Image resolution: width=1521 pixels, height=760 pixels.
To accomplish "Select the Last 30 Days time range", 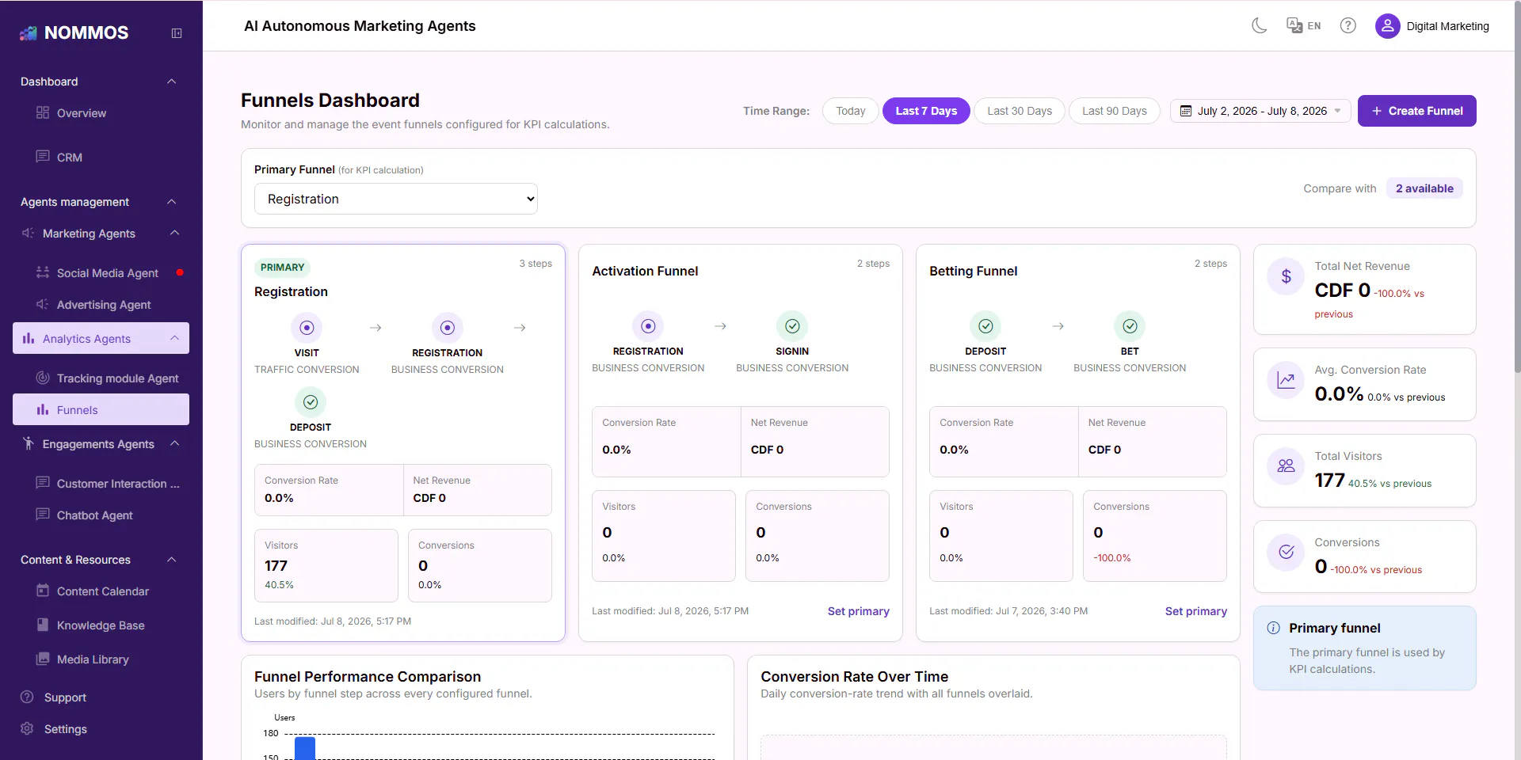I will pos(1020,111).
